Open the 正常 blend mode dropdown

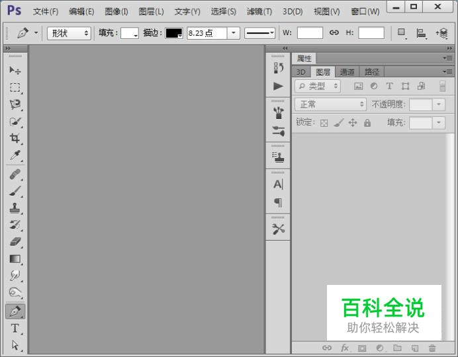pyautogui.click(x=331, y=104)
